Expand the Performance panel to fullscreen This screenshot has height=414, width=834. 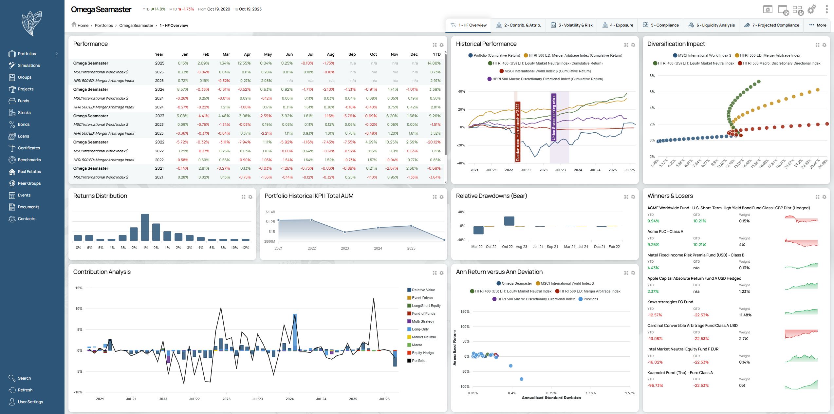click(x=435, y=45)
